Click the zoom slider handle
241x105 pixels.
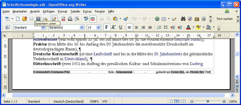pyautogui.click(x=208, y=101)
